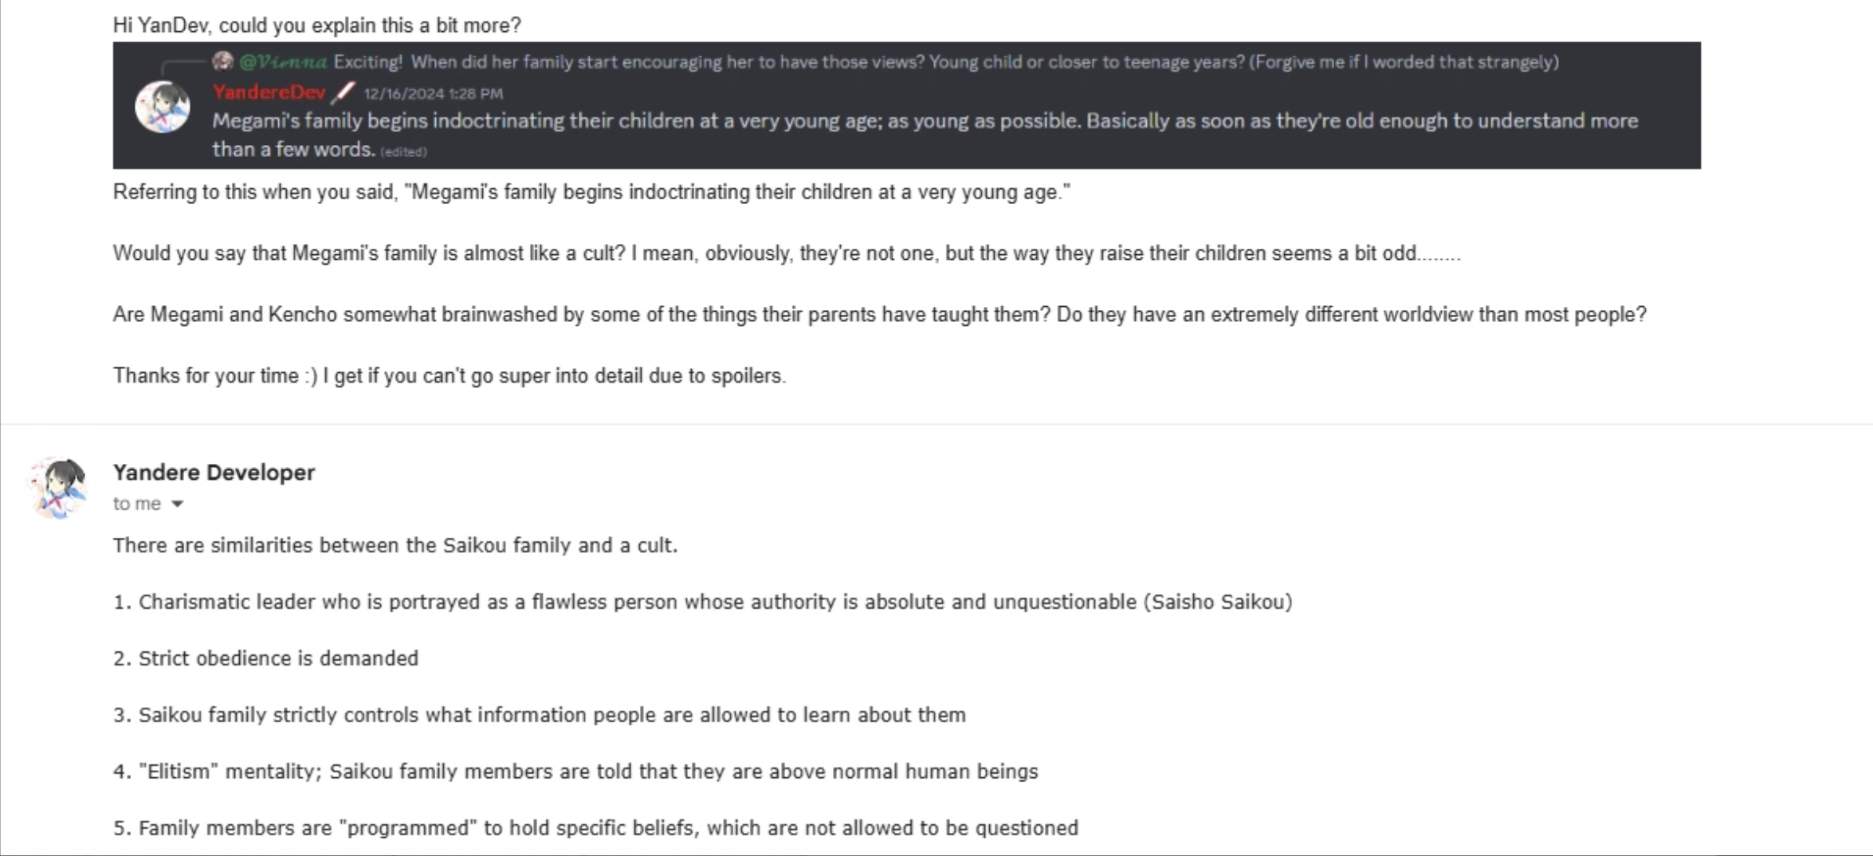The image size is (1873, 856).
Task: Click 'Hi YanDev, could you explain' line
Action: point(316,26)
